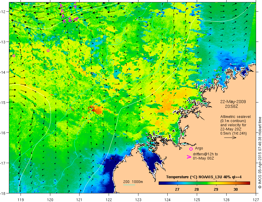Click the '(0.1m contours)' text
The width and height of the screenshot is (262, 202).
(x=233, y=121)
